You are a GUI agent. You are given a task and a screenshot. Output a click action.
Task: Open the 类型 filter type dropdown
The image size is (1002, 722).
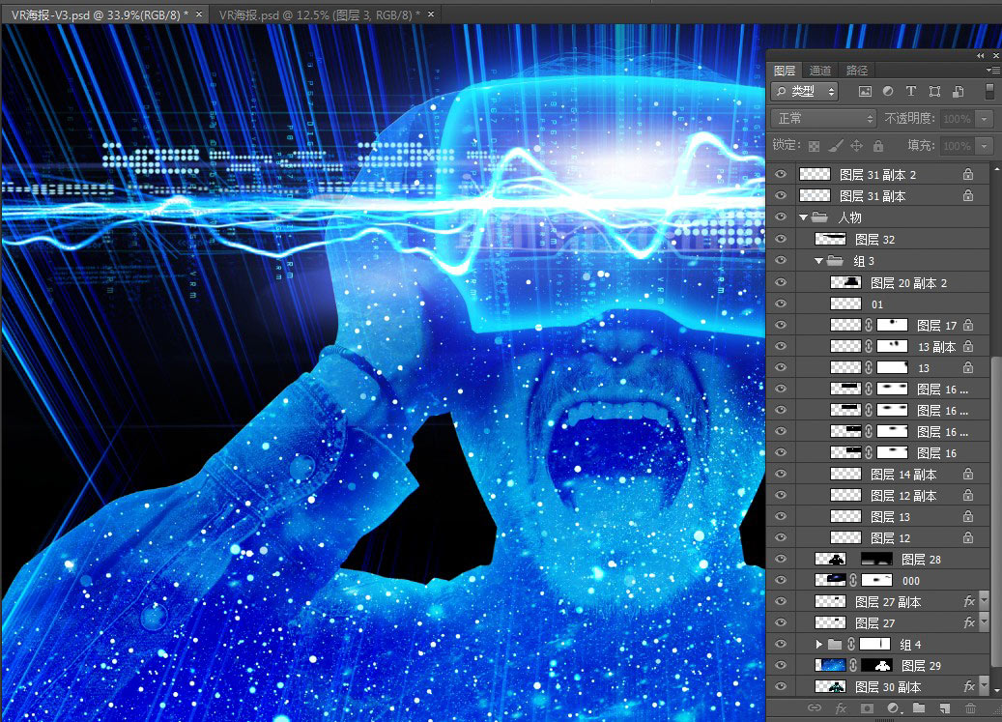[805, 92]
